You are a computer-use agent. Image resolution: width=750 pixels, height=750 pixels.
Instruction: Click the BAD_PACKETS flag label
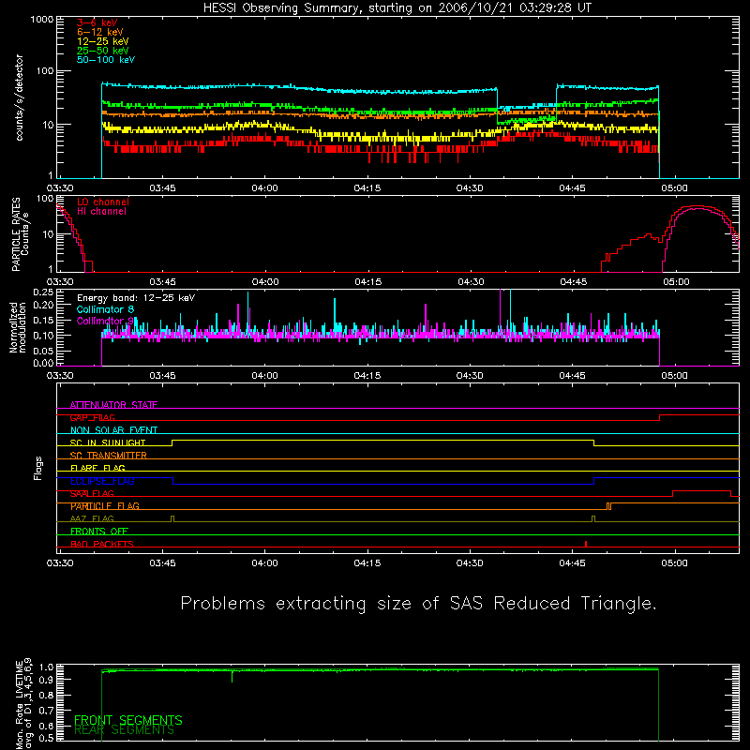tap(102, 545)
